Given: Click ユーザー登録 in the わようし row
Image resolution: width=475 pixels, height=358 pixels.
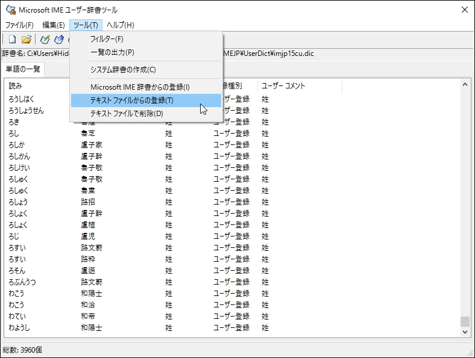Looking at the screenshot, I should click(231, 328).
